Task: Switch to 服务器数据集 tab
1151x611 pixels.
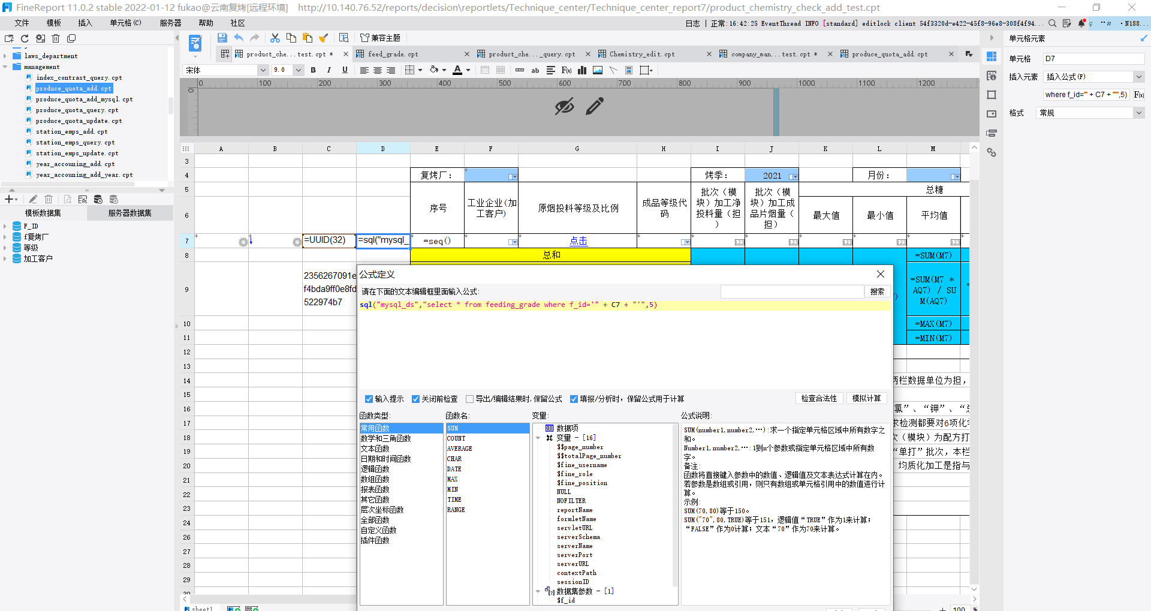Action: coord(129,213)
